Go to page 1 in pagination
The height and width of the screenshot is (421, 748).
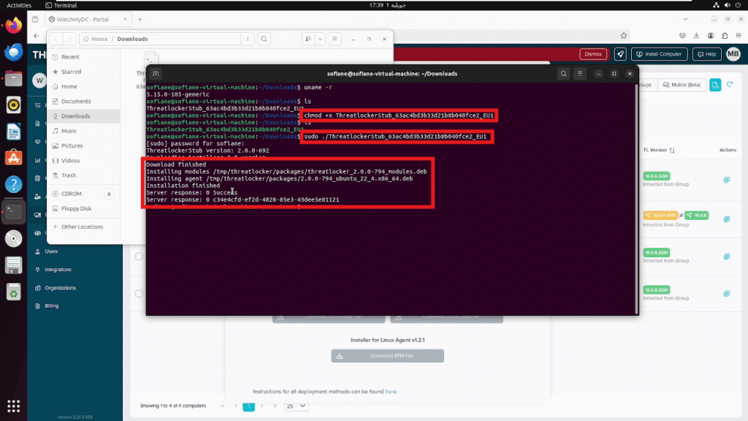[x=248, y=406]
